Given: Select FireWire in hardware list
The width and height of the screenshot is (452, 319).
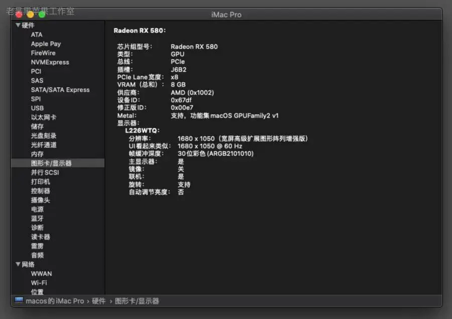Looking at the screenshot, I should pos(43,53).
